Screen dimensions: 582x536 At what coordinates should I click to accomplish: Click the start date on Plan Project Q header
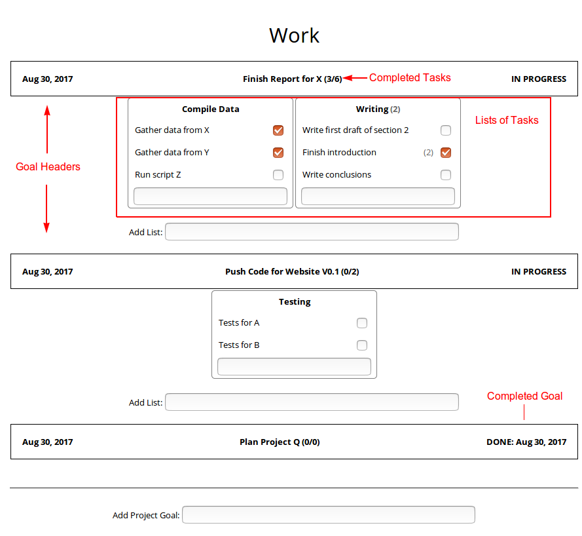48,442
